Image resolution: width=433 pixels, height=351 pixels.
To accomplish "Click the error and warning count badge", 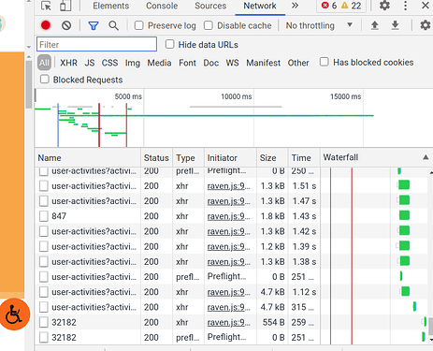I will coord(341,6).
